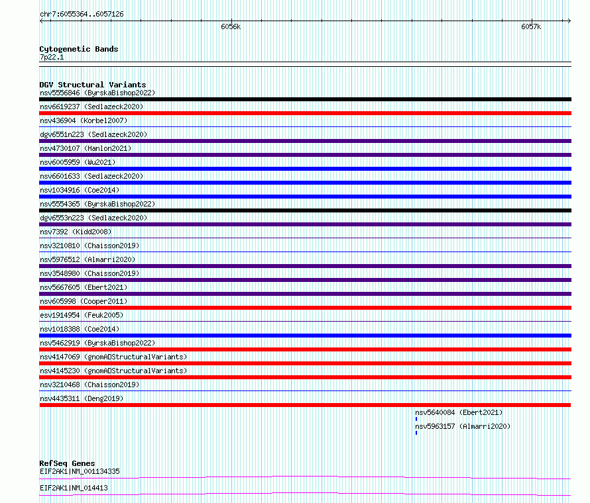
Task: Click the nsv4435311 (Deng2019) label
Action: point(82,398)
